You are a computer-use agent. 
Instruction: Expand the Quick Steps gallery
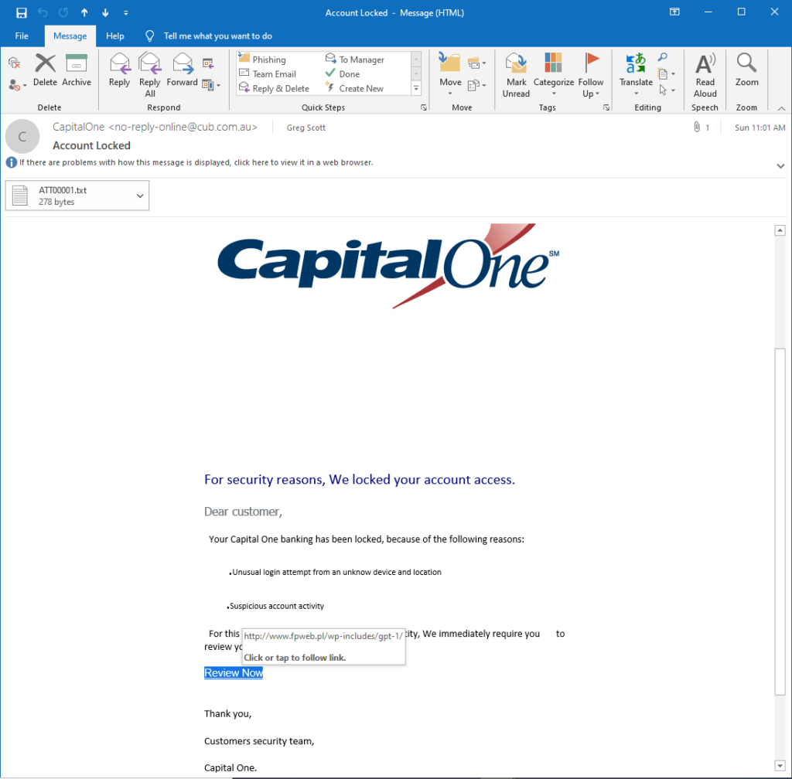(416, 88)
